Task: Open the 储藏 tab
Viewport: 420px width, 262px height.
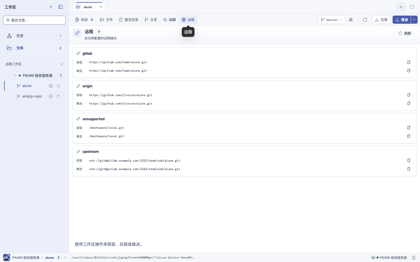Action: pos(169,20)
